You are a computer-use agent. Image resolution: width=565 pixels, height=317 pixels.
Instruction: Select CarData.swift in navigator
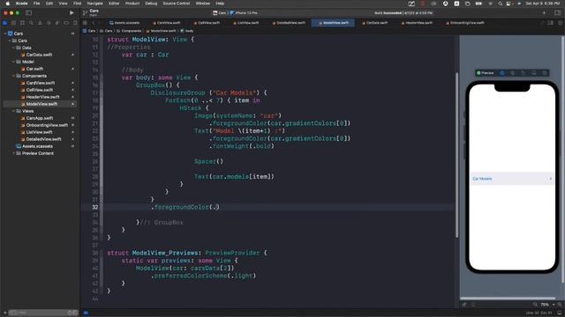(x=39, y=55)
